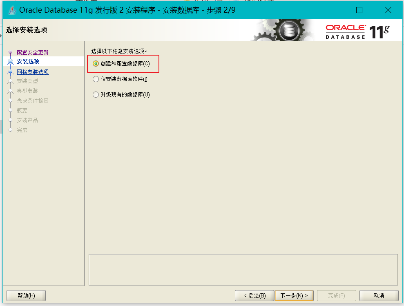Select 升级现有的数据库 radio option
Screen dimensions: 404x306
click(121, 95)
